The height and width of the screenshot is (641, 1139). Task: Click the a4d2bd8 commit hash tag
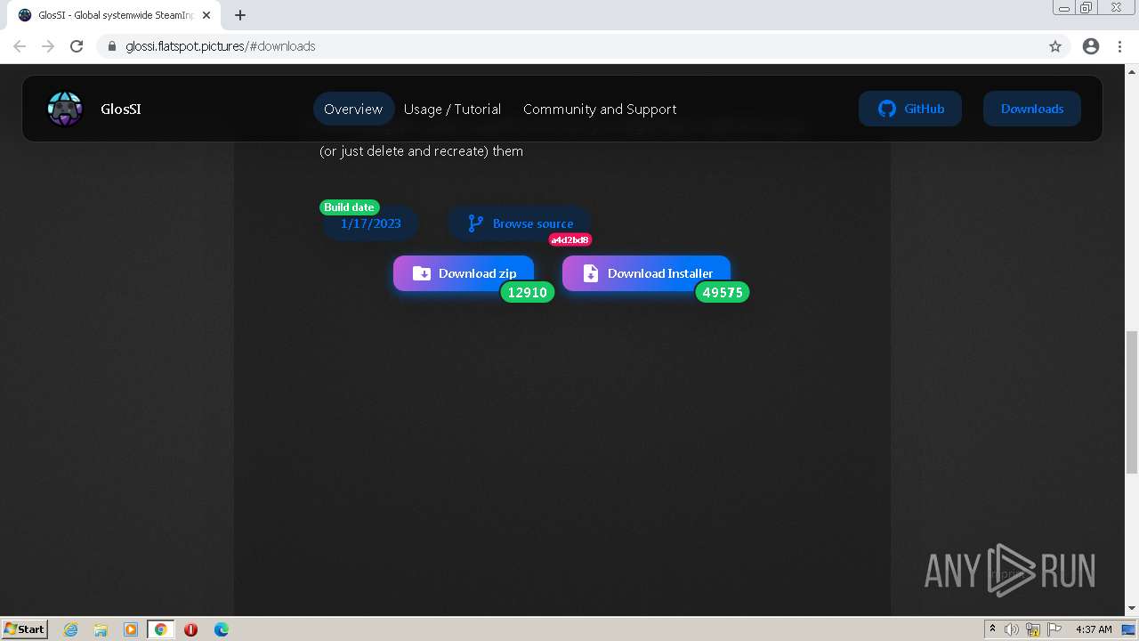point(570,240)
